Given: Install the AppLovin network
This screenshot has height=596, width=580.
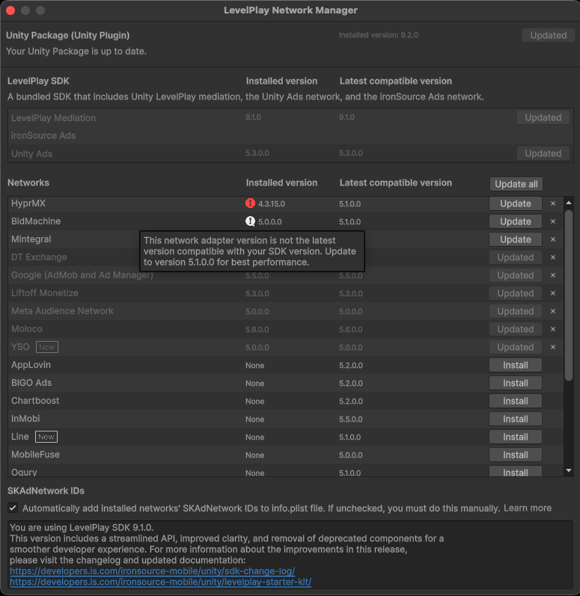Looking at the screenshot, I should click(515, 365).
